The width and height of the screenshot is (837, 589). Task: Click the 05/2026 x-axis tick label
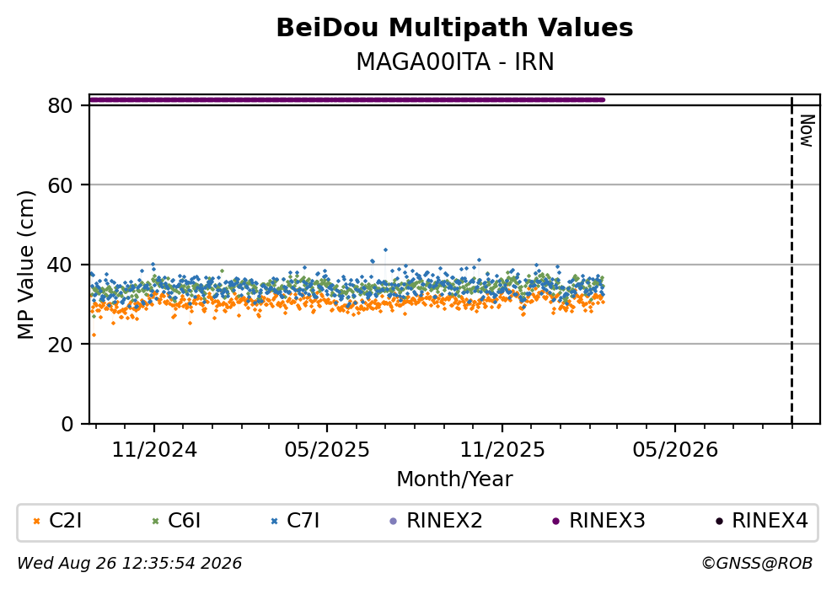coord(675,450)
